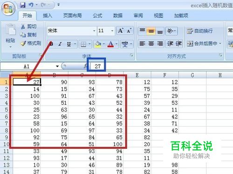The image size is (233, 174).
Task: Center cell text horizontally
Action: click(151, 44)
